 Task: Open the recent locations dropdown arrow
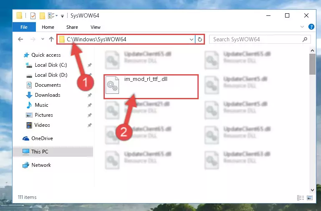43,39
